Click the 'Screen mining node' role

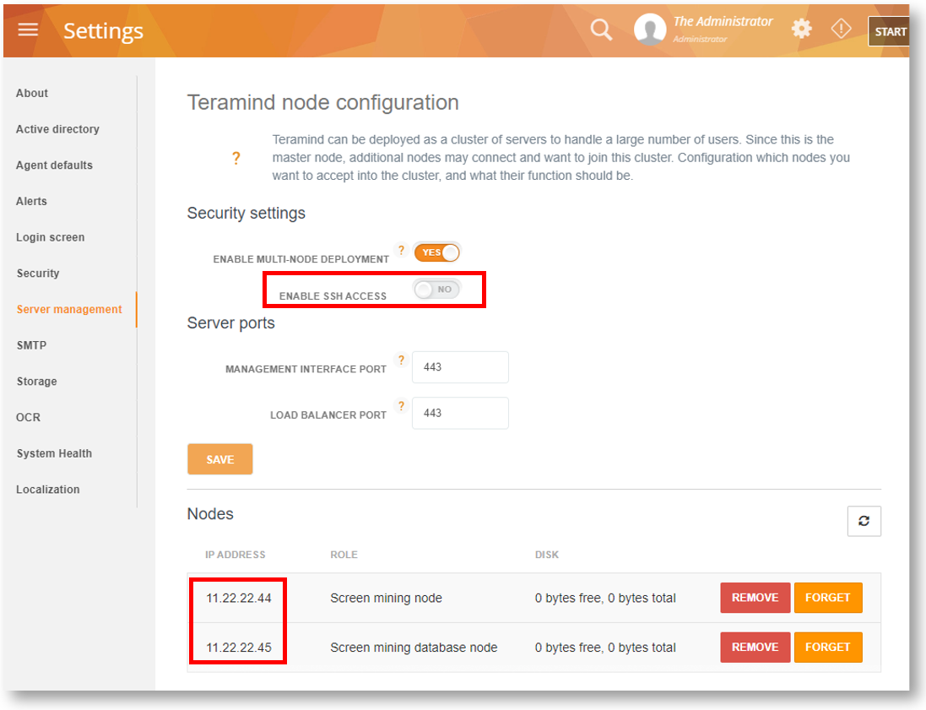pyautogui.click(x=387, y=599)
